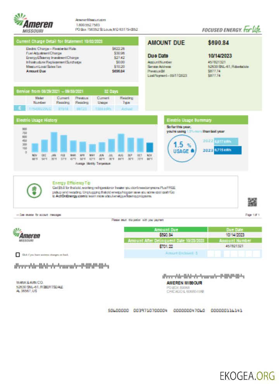
Task: Click the Electric Usage Summary header
Action: (206, 120)
